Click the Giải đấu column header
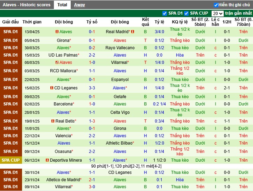The height and width of the screenshot is (191, 253). coord(10,22)
